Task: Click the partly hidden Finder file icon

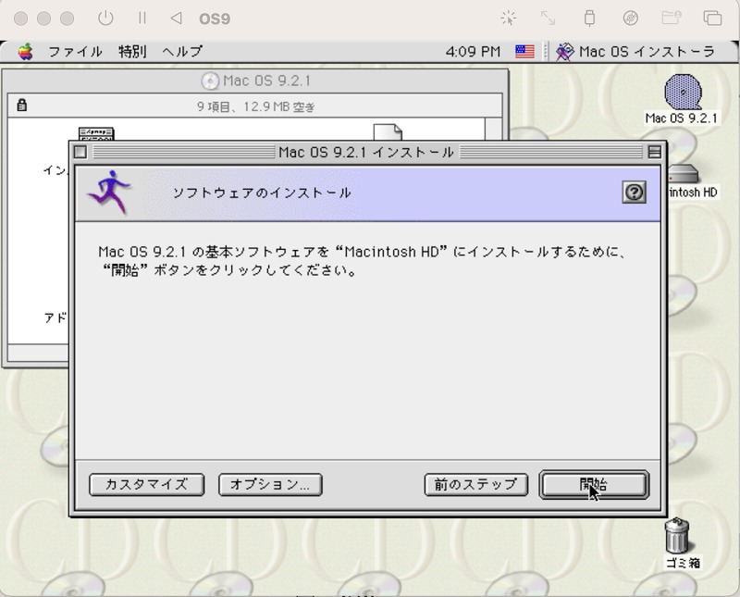Action: coord(97,133)
